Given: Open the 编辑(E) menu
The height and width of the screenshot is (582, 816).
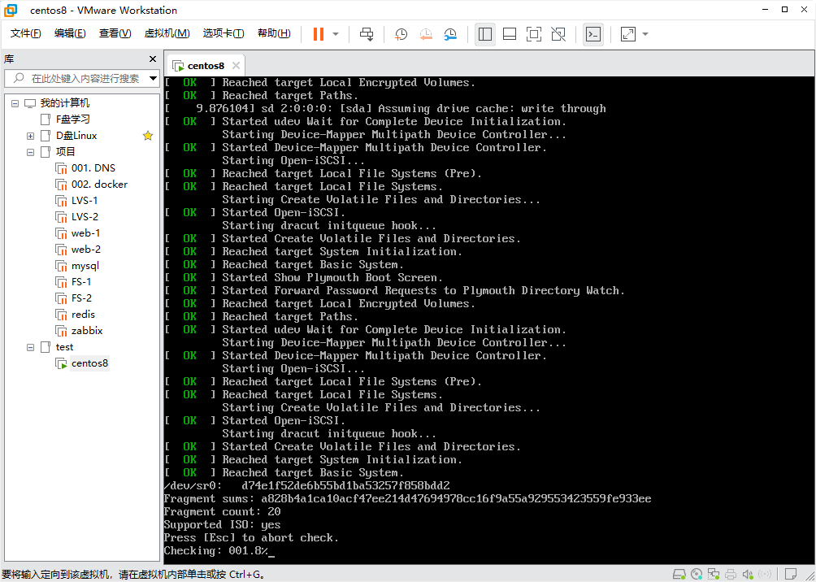Looking at the screenshot, I should tap(70, 33).
